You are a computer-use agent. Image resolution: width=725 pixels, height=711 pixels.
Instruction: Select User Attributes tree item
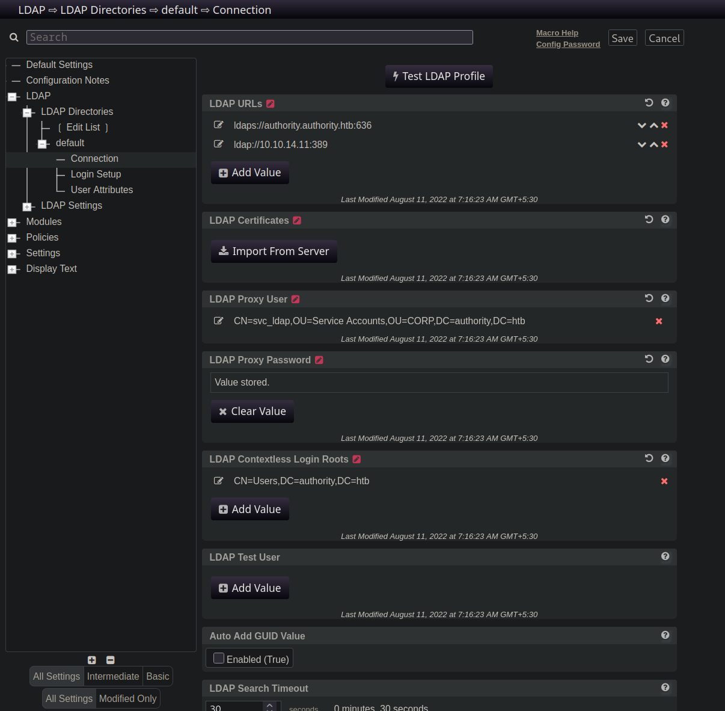102,189
